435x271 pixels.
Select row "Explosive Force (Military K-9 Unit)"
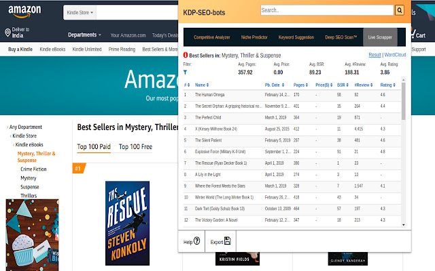click(292, 152)
